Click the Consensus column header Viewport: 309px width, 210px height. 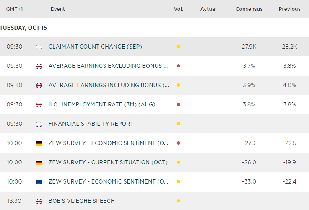tap(249, 9)
